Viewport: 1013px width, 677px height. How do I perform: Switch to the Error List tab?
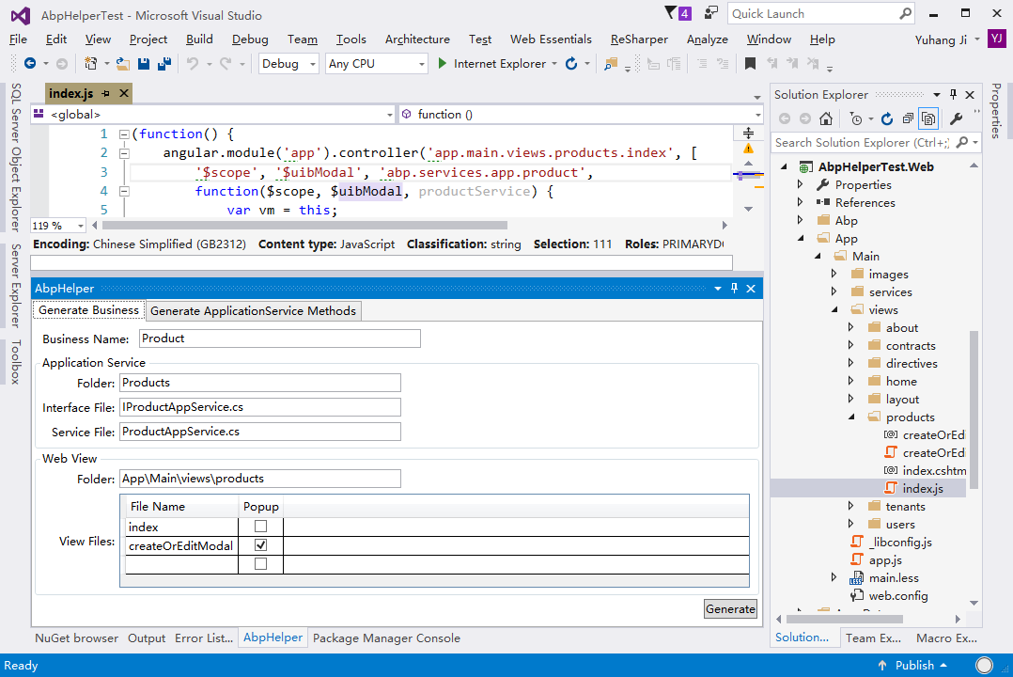coord(204,638)
